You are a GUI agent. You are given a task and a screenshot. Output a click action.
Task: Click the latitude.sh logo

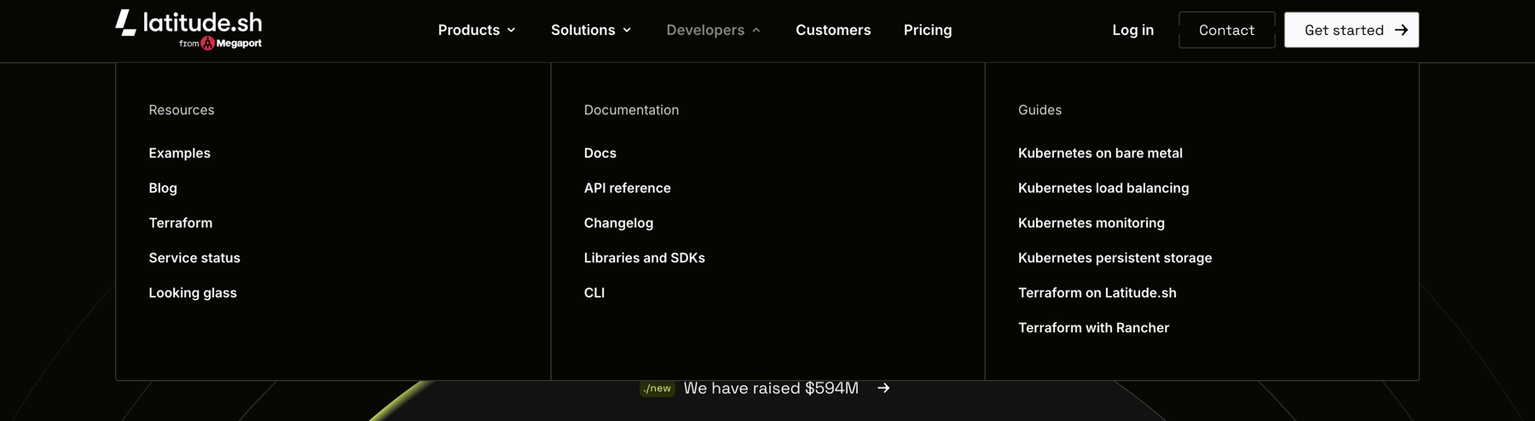point(188,22)
